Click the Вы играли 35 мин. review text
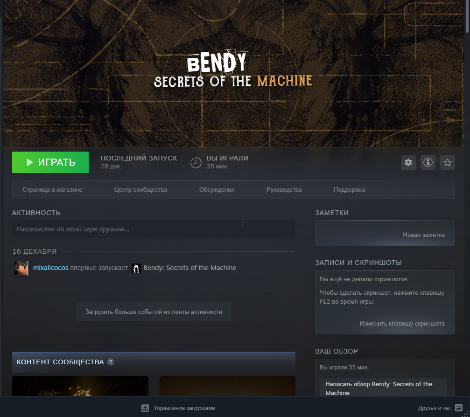Viewport: 470px width, 417px height. click(344, 367)
